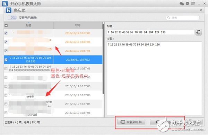Toggle the 仅显示已删除 OFF switch
208x135 pixels.
click(x=12, y=18)
